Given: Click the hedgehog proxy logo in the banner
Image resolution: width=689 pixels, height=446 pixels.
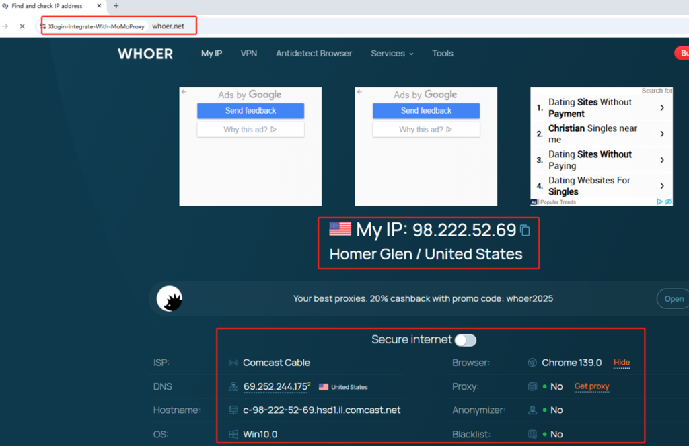Looking at the screenshot, I should point(170,299).
